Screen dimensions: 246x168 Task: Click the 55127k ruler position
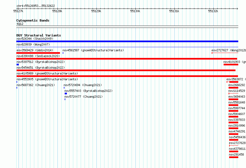pyautogui.click(x=18, y=11)
